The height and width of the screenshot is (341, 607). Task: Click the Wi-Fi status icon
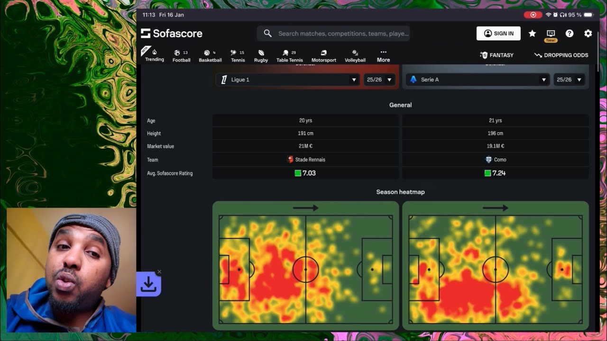[x=548, y=15]
